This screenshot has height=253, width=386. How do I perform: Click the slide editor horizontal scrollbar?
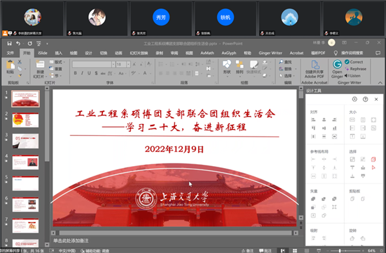click(x=175, y=233)
